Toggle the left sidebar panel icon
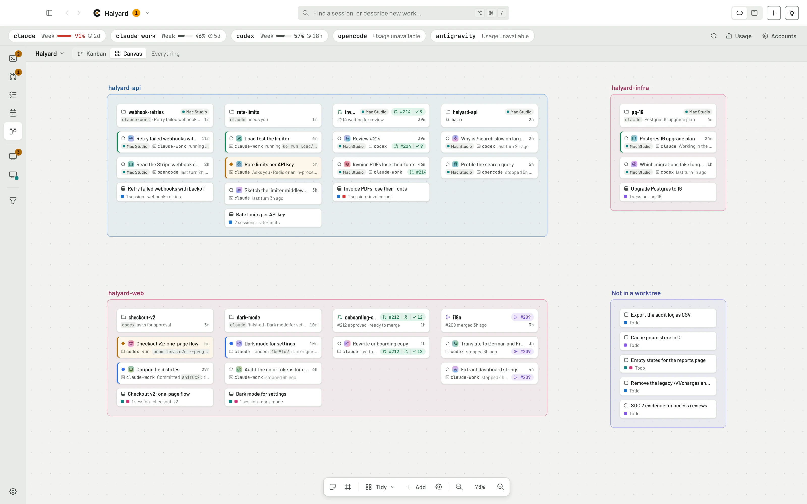 [49, 13]
